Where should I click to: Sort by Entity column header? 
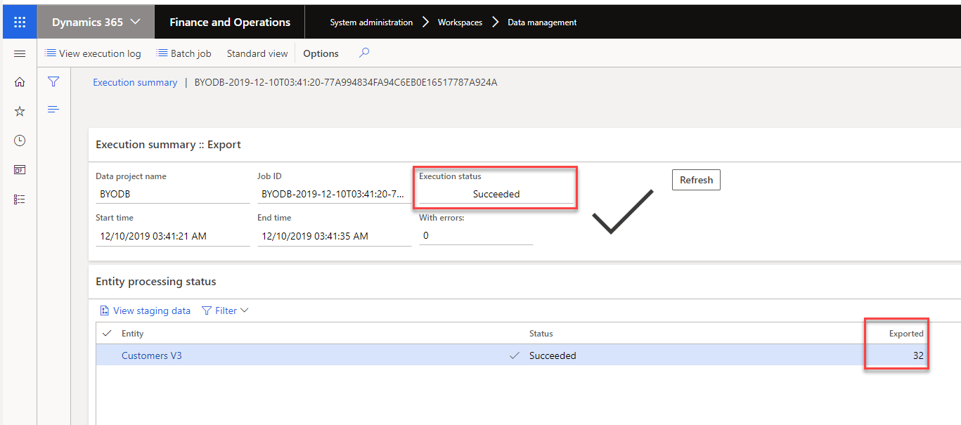[132, 334]
